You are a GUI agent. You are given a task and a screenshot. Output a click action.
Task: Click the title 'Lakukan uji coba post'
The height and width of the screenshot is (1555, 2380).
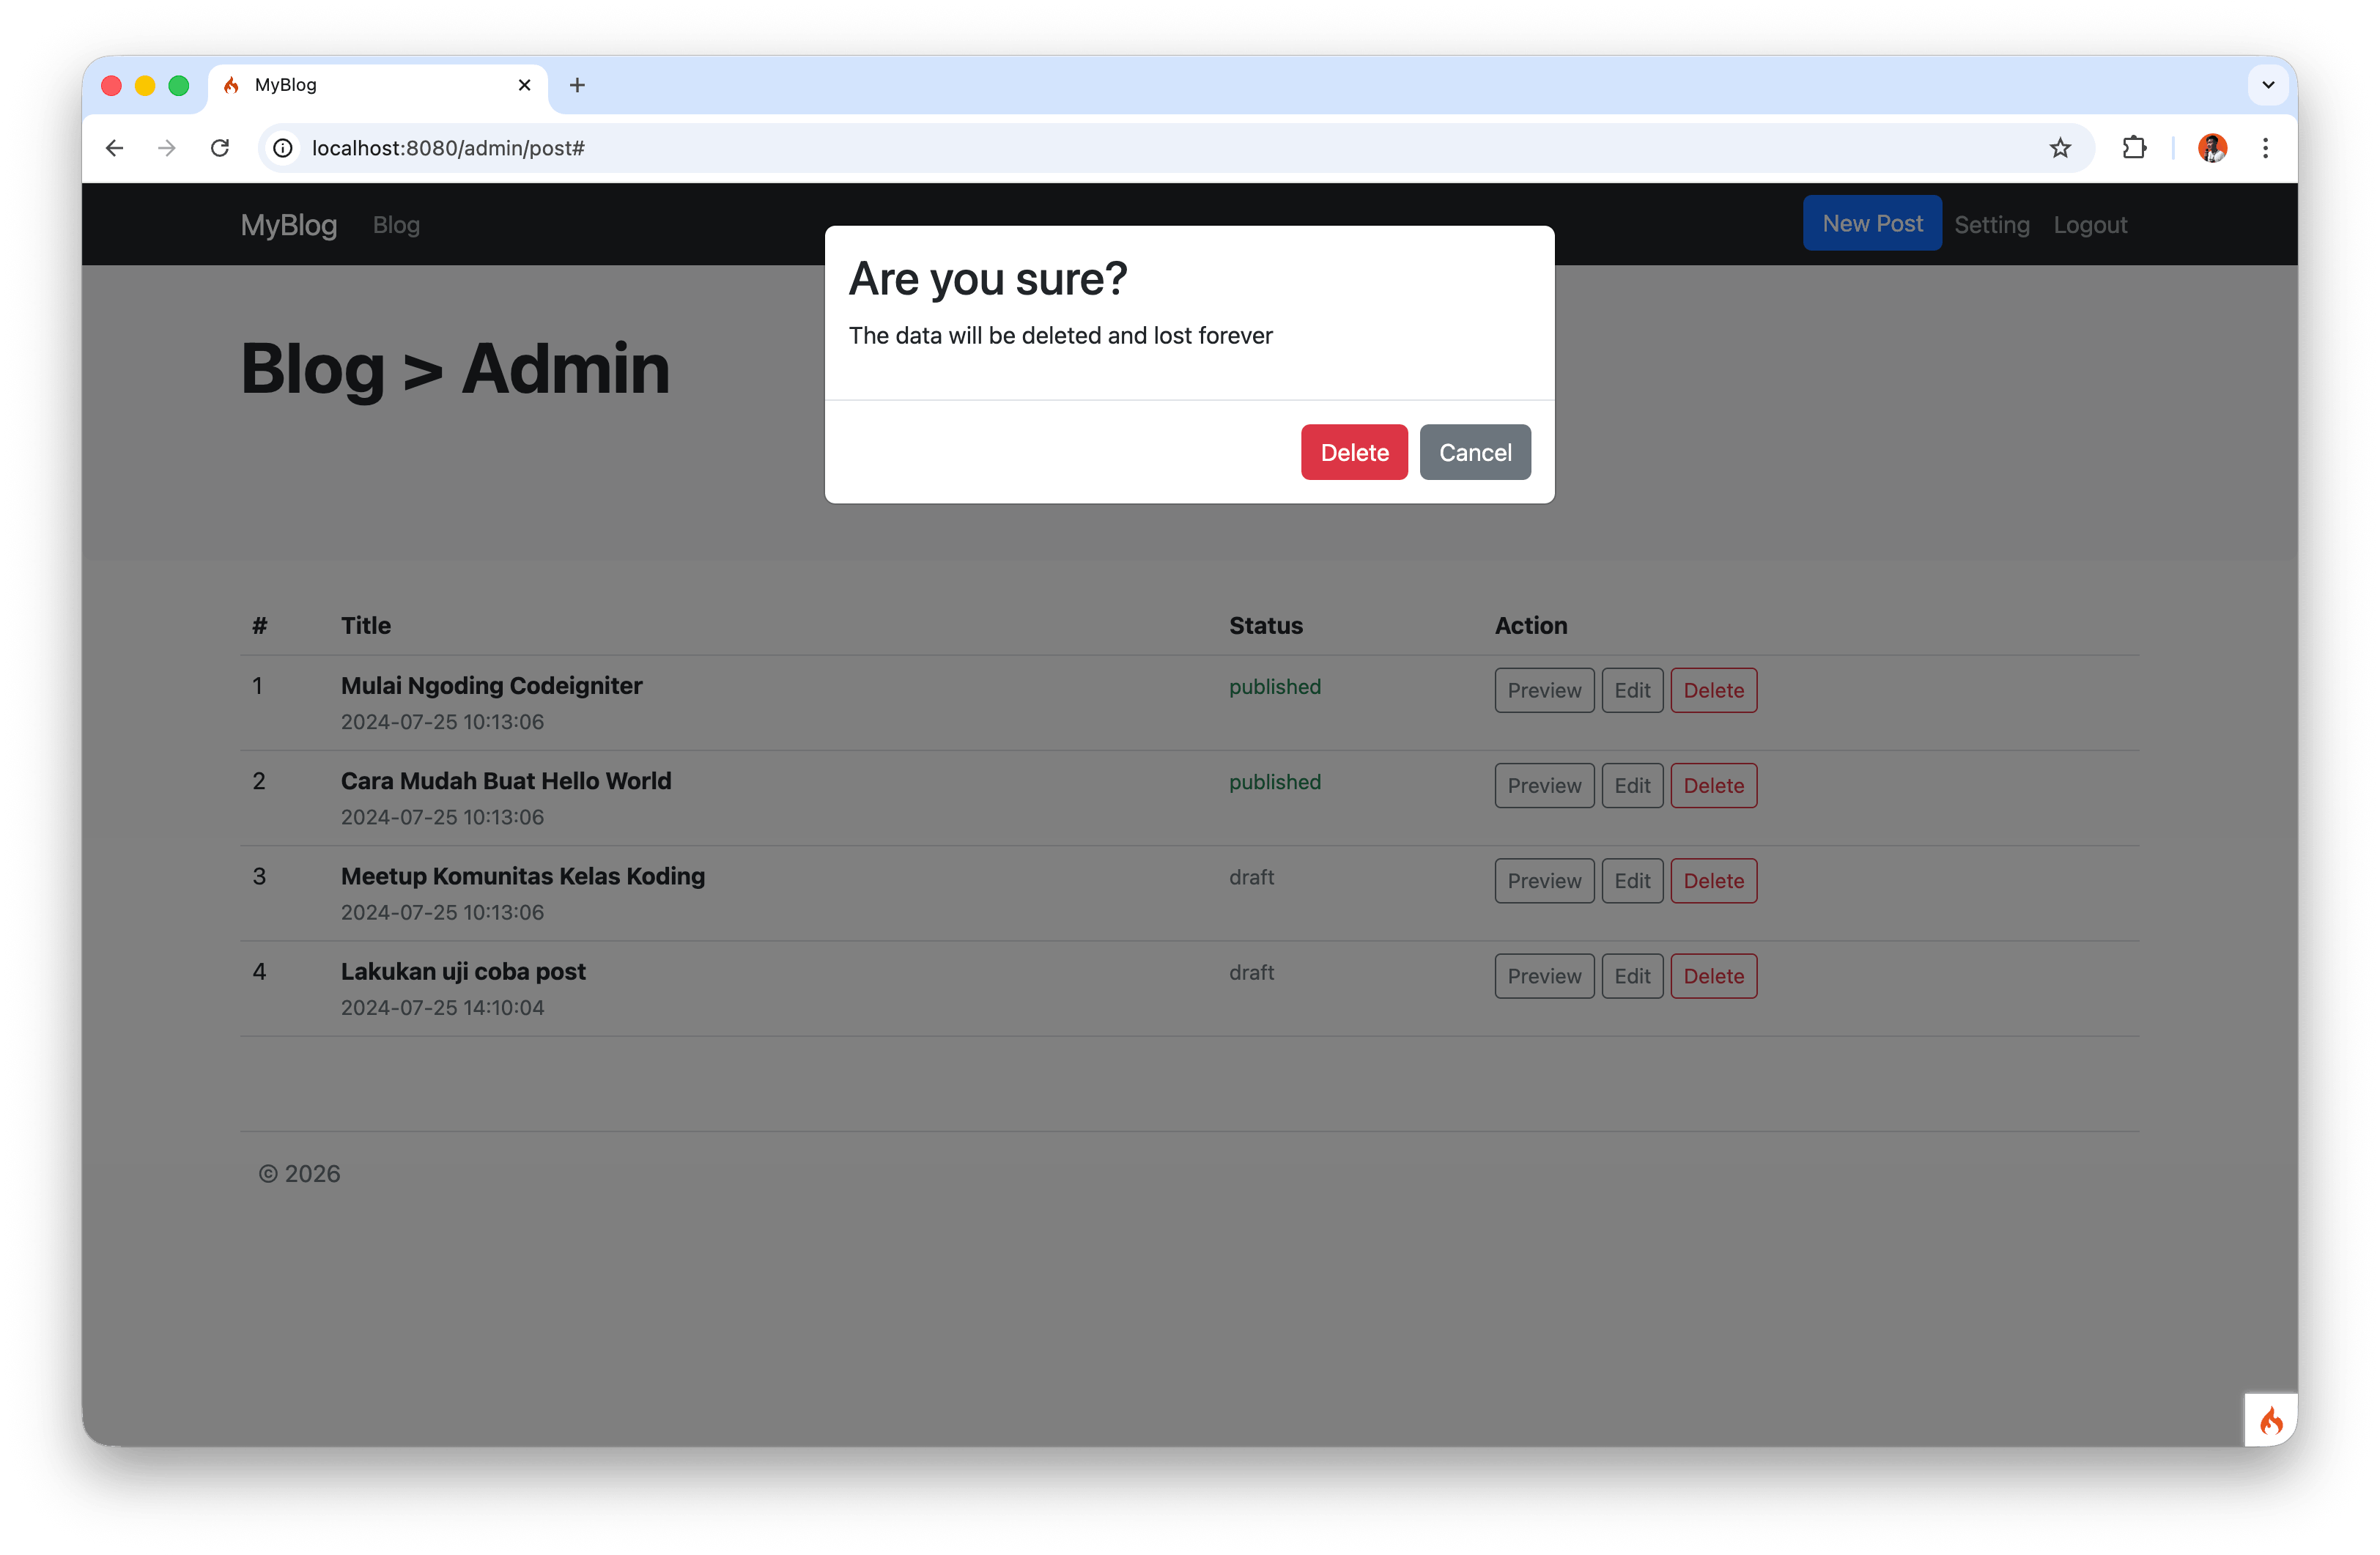pos(463,971)
